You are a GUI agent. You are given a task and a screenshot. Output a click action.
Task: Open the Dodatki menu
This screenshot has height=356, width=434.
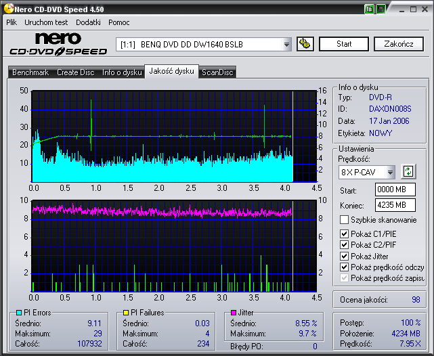[88, 22]
